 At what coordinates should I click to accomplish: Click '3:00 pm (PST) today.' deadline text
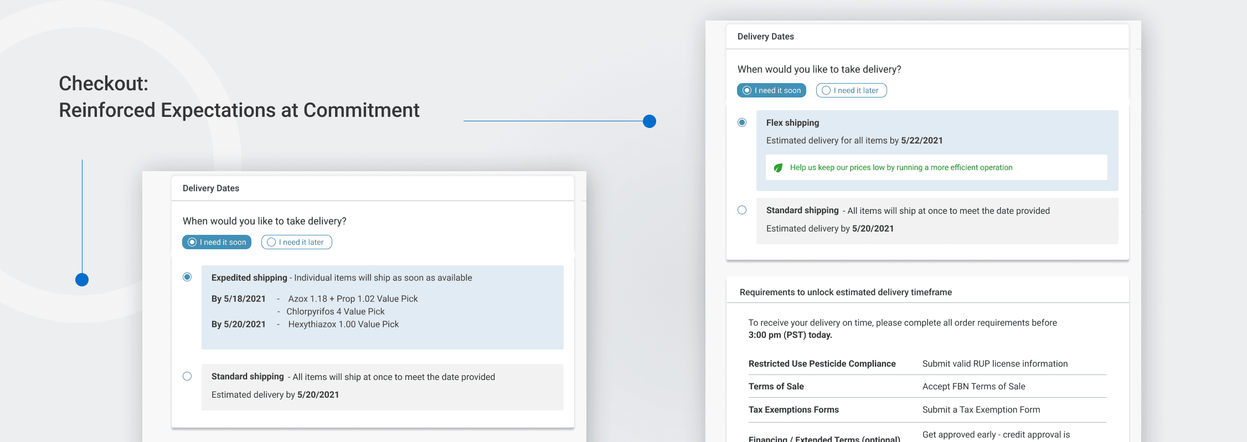[x=790, y=335]
